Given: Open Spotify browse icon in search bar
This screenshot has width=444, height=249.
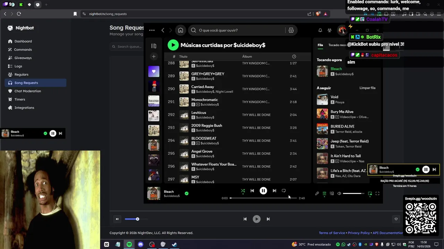Looking at the screenshot, I should [x=291, y=30].
